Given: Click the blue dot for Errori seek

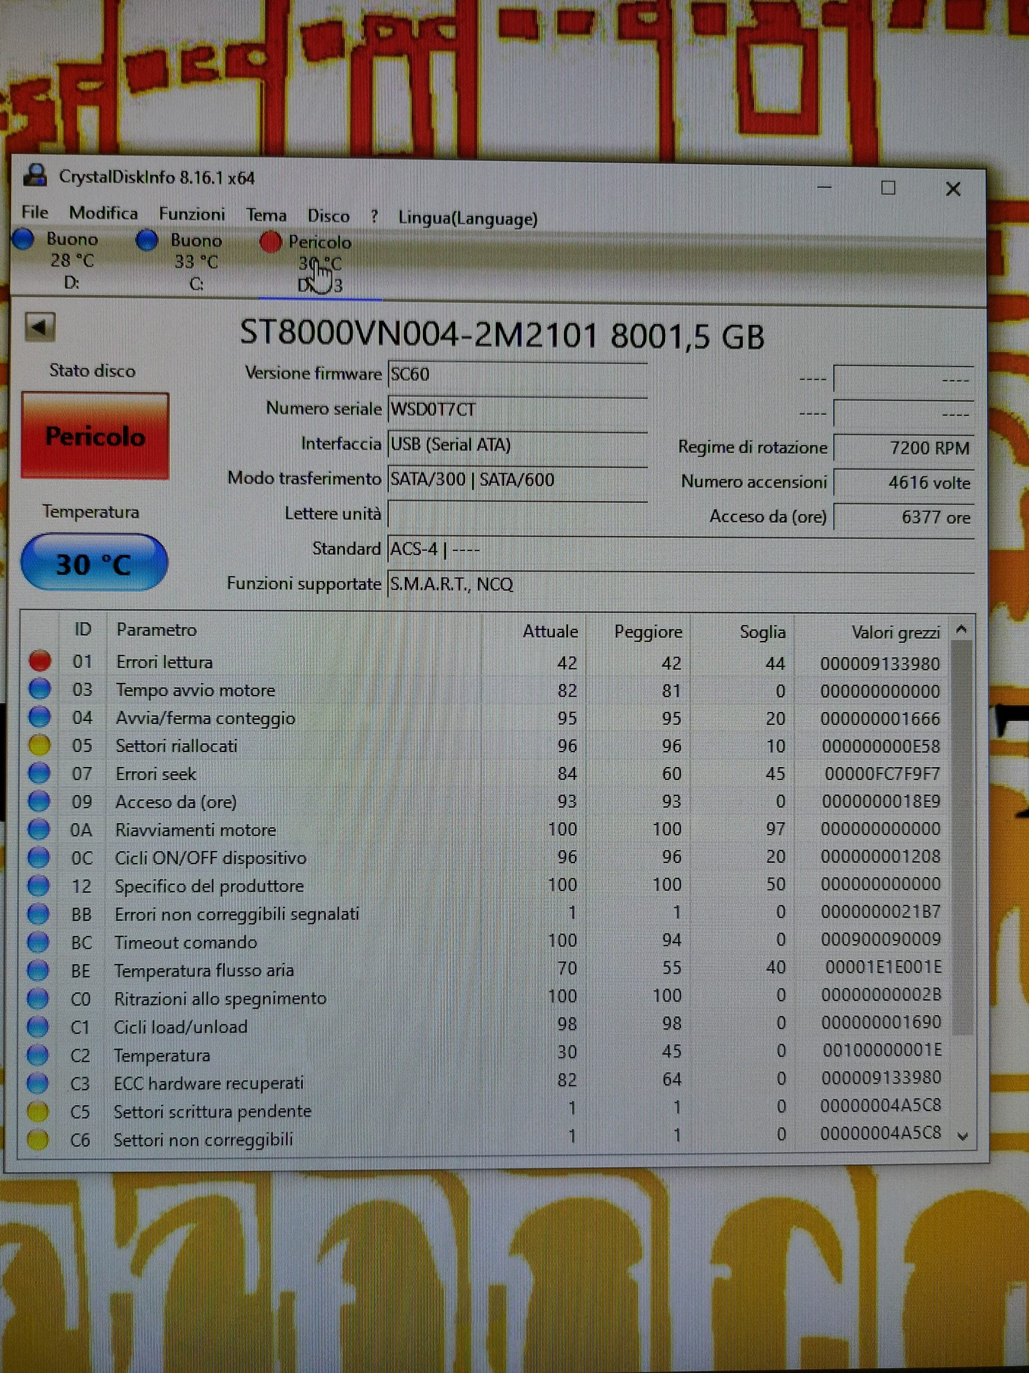Looking at the screenshot, I should coord(39,773).
